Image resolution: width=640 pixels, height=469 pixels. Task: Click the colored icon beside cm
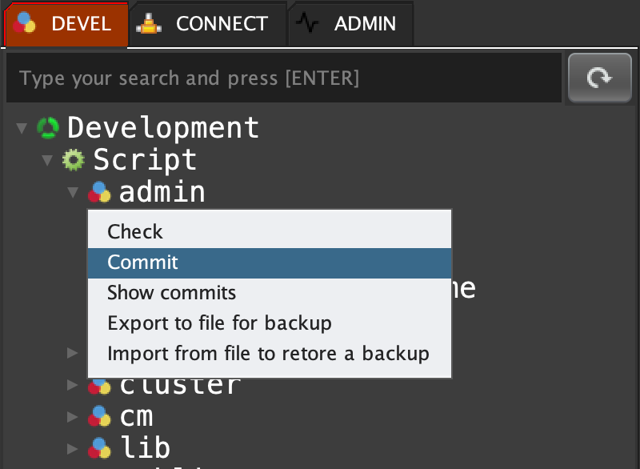(99, 416)
